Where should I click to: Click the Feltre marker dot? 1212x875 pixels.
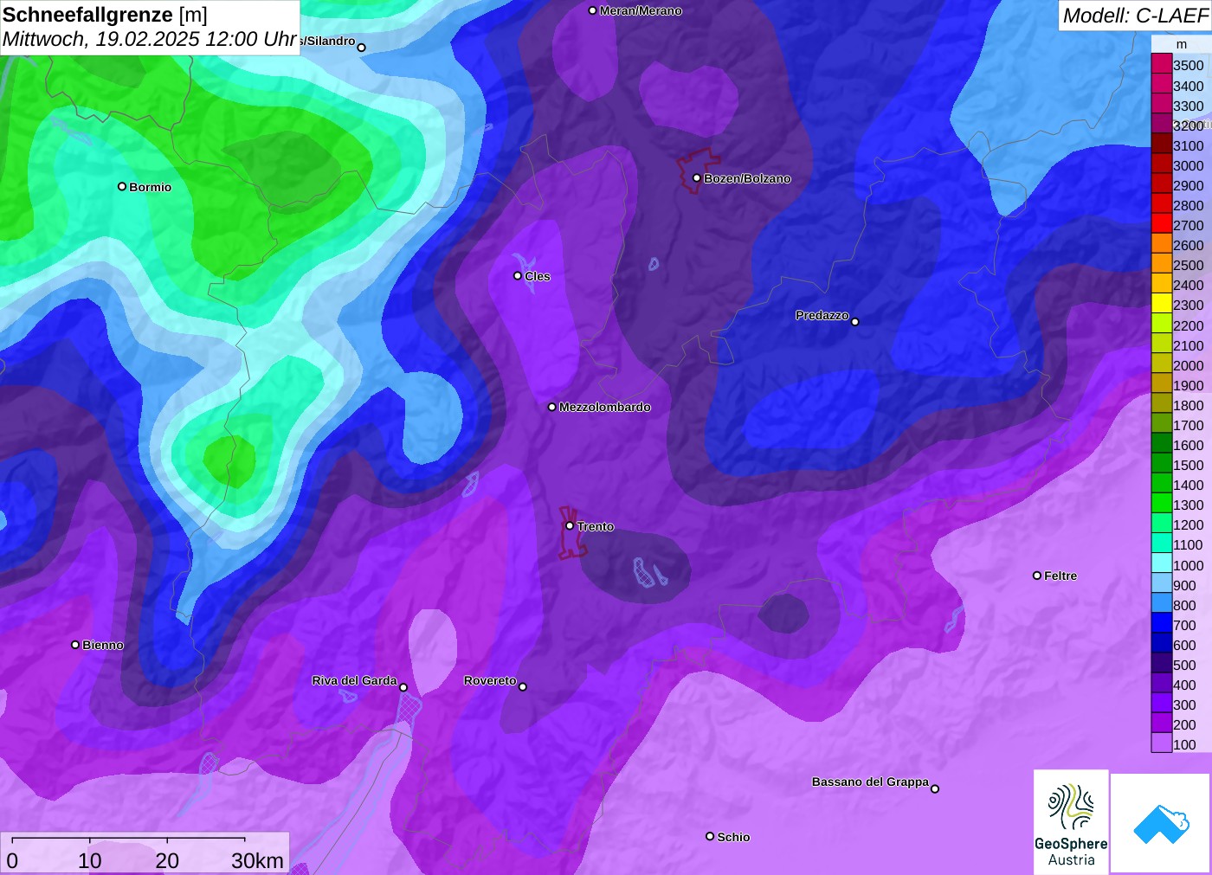[x=1037, y=575]
